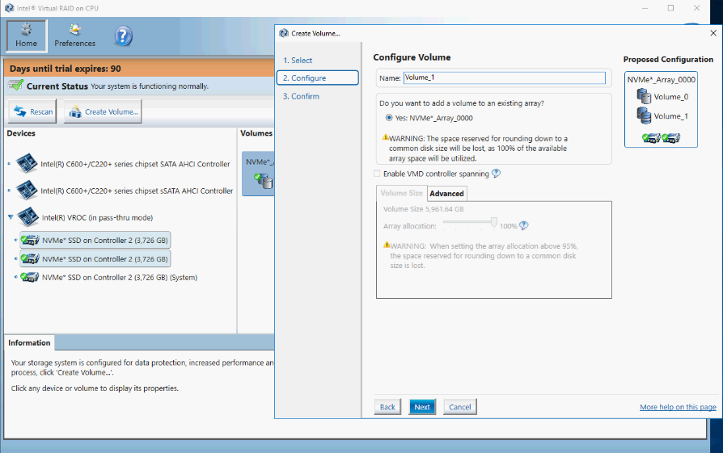Open the Home toolbar section
Screen dimensions: 723x453
pyautogui.click(x=26, y=36)
